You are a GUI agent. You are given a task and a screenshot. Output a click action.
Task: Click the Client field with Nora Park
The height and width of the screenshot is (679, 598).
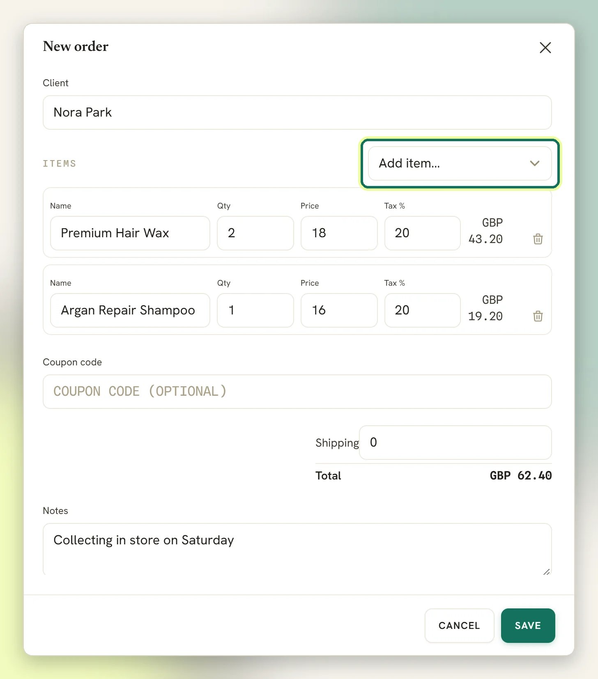[x=297, y=112]
